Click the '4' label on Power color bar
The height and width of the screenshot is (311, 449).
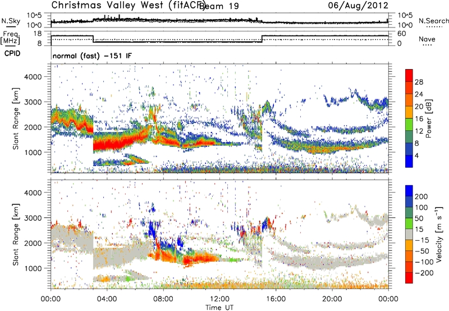[x=417, y=155]
